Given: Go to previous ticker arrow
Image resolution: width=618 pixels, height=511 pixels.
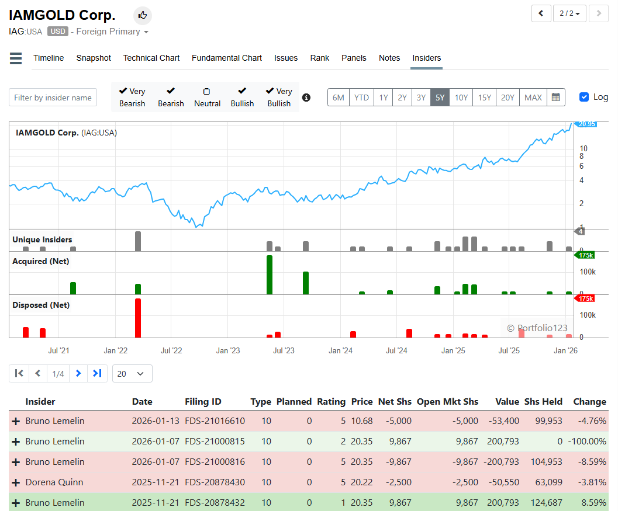Looking at the screenshot, I should click(x=541, y=13).
